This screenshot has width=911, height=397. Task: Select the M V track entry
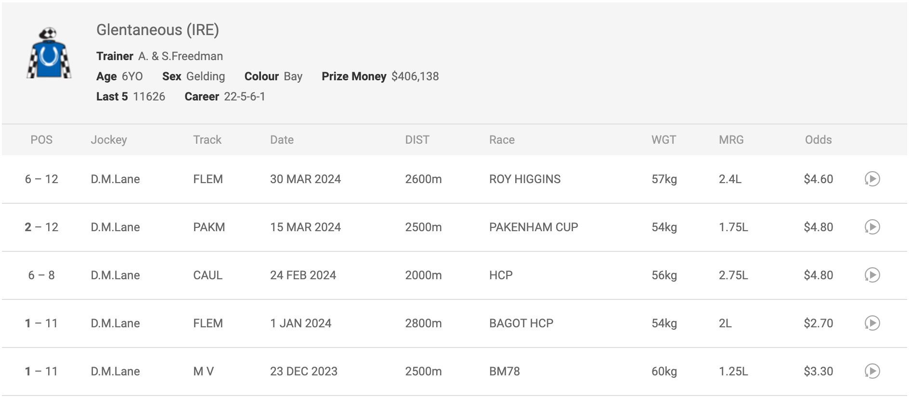coord(203,371)
